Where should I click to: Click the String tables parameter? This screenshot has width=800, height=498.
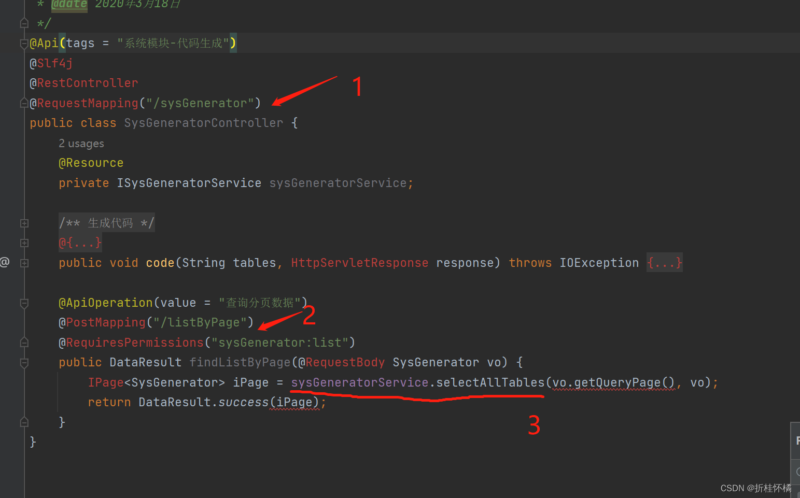coord(229,263)
